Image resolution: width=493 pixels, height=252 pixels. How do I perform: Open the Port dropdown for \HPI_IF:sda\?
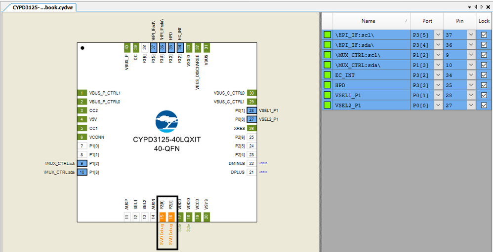438,45
